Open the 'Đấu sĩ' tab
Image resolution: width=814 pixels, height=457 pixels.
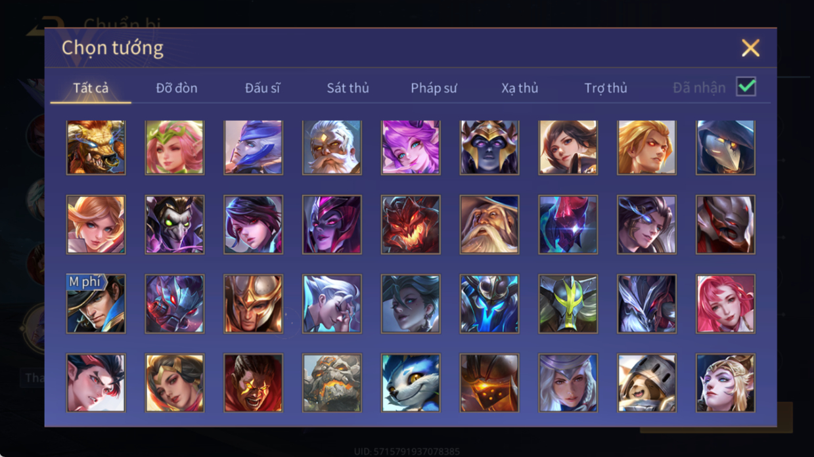[262, 88]
